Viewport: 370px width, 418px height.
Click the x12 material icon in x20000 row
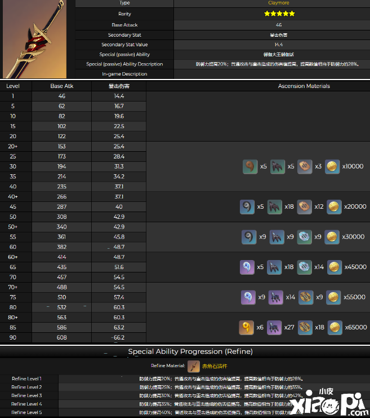tap(304, 207)
